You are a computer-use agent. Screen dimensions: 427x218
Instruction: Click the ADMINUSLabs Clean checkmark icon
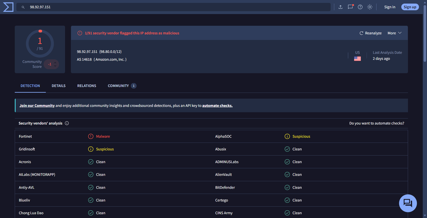tap(287, 162)
